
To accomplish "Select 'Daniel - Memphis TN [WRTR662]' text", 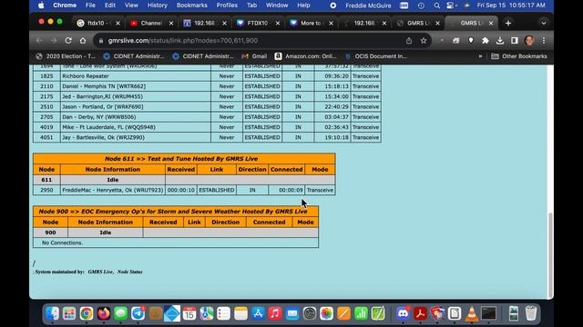I will pos(104,86).
